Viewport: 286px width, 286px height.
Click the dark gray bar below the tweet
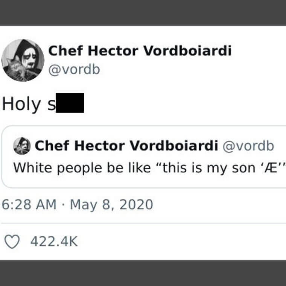[x=143, y=273]
